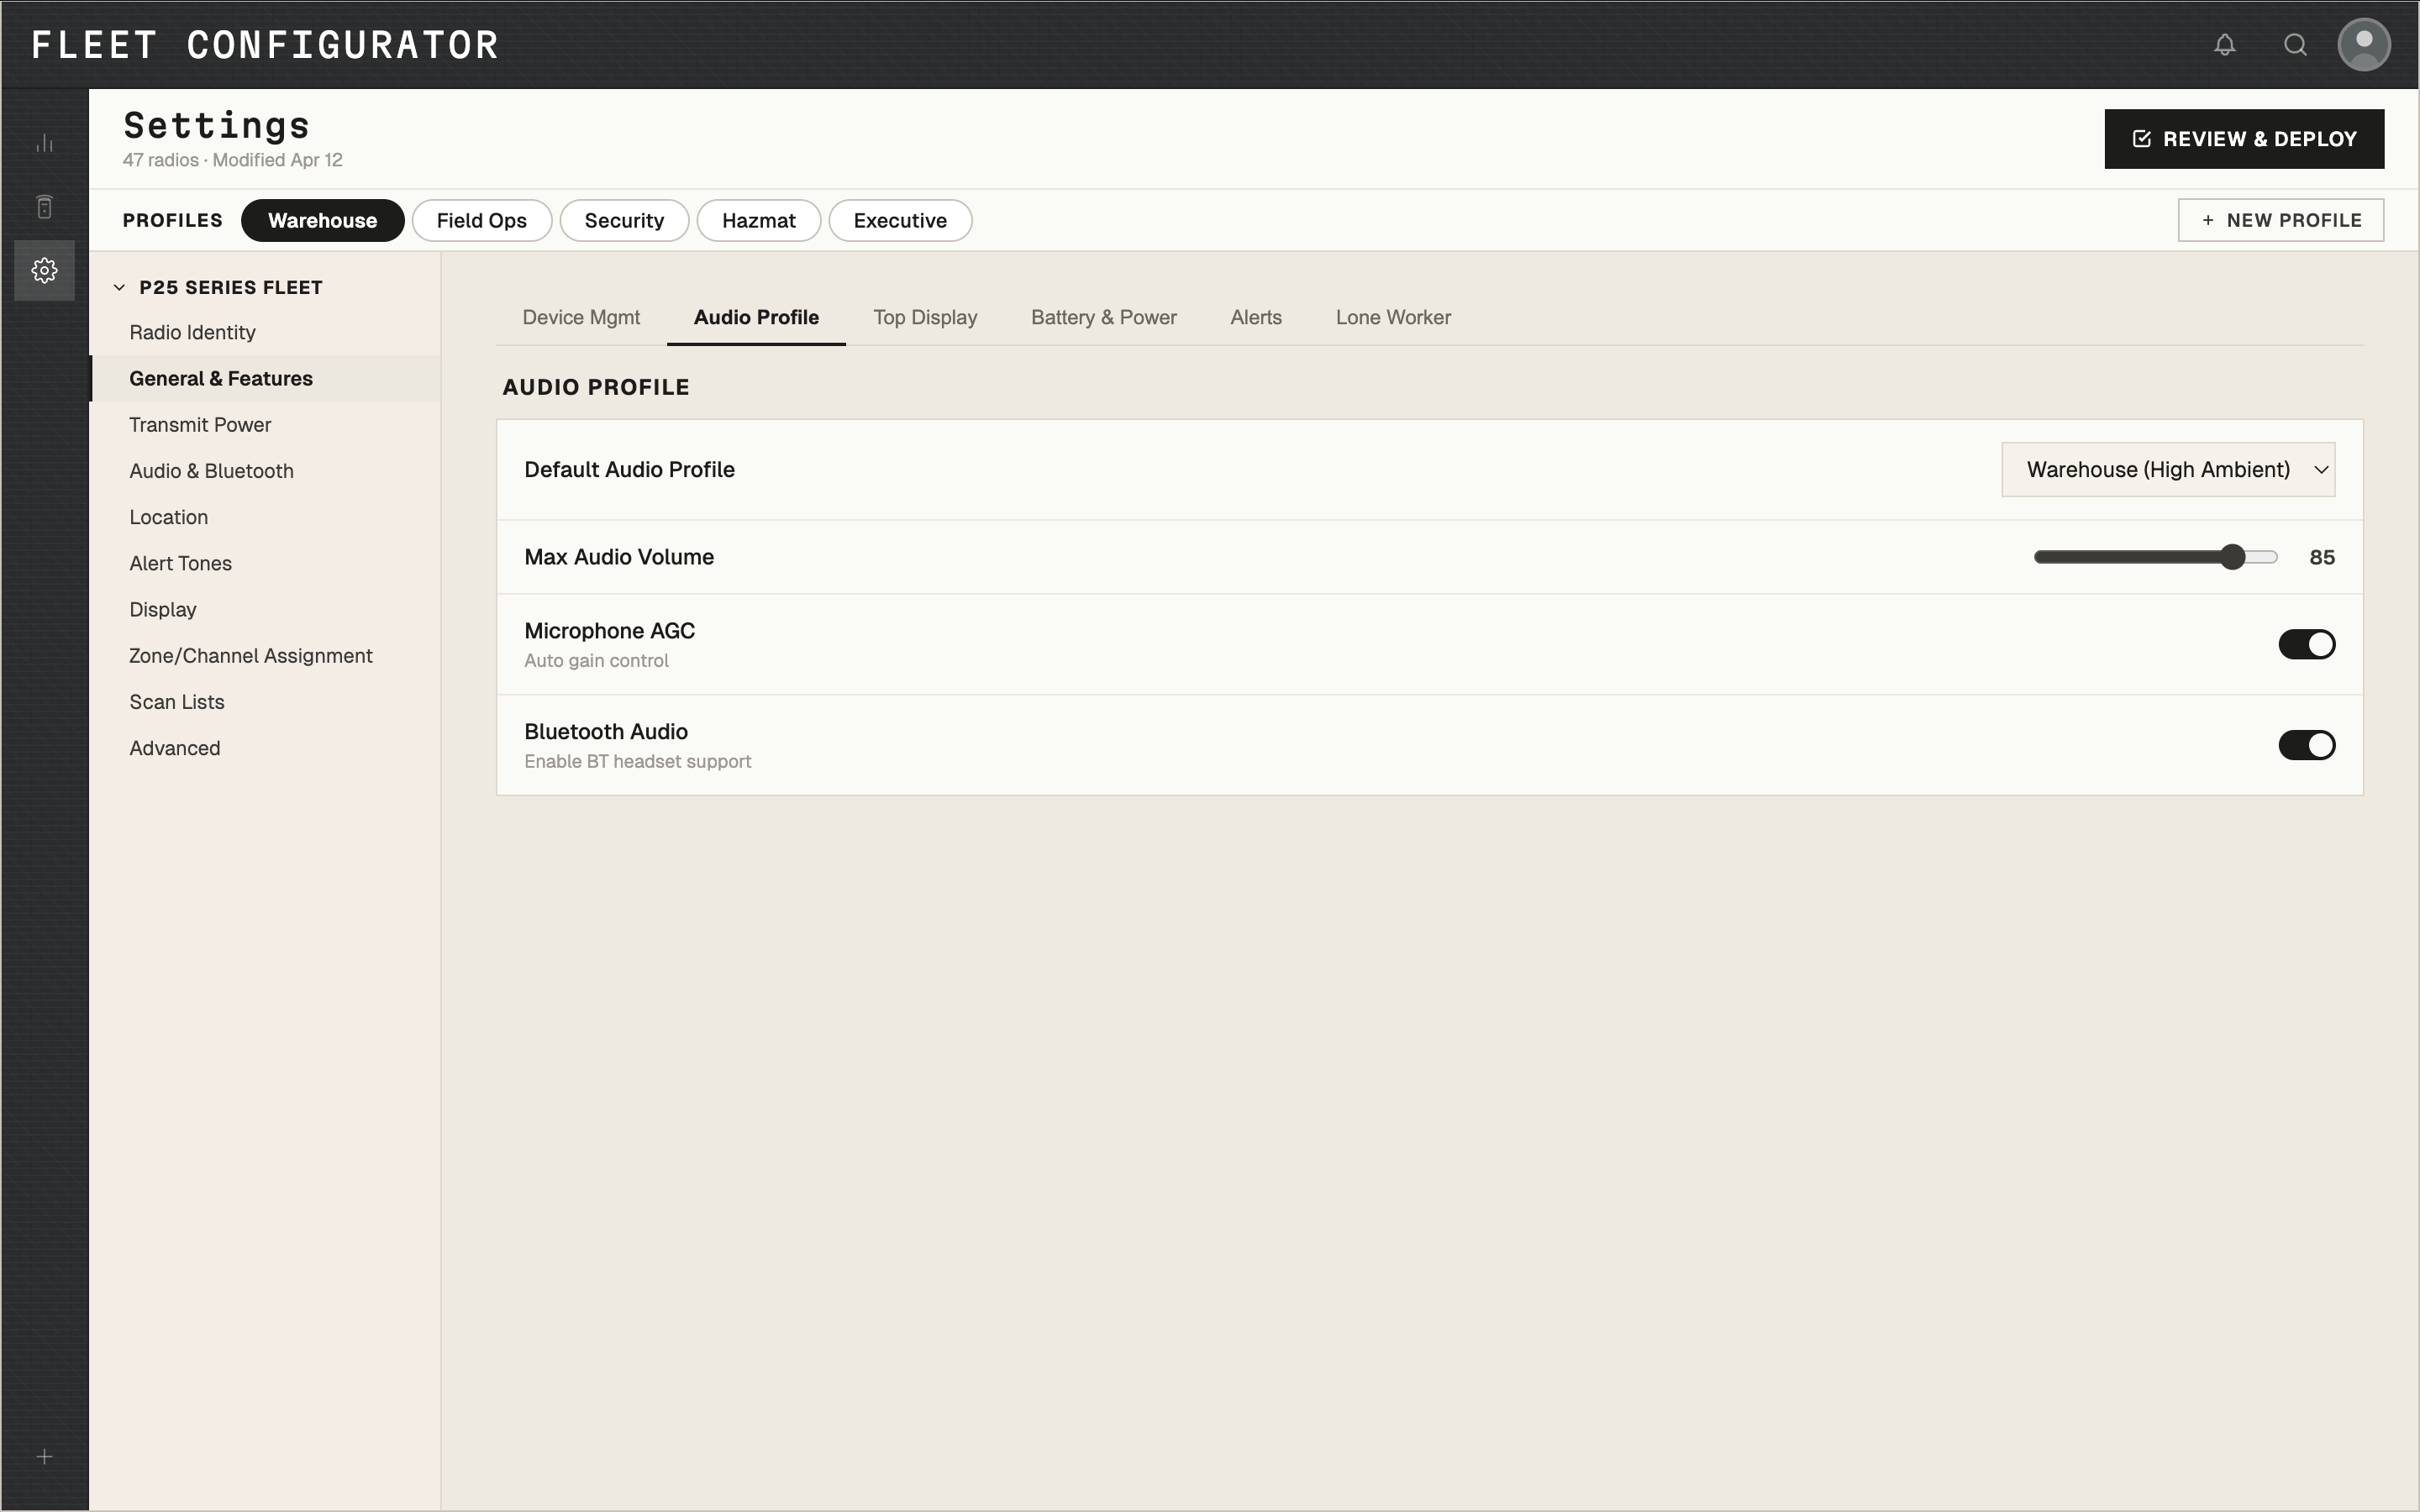Select the Hazmat profile pill
Screen dimensions: 2420x1512
click(x=758, y=221)
